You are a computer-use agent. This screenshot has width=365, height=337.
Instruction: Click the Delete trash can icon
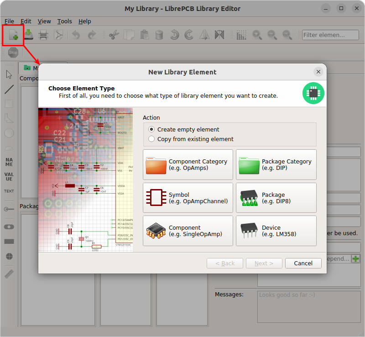159,35
